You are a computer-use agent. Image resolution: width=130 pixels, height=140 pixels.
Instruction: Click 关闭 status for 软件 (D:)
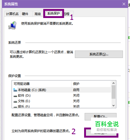click(76, 96)
